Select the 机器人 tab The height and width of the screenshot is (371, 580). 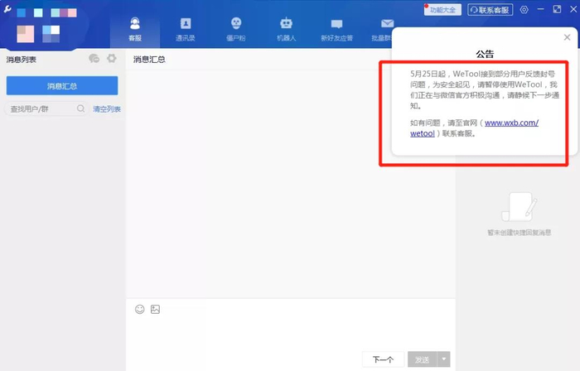coord(287,29)
